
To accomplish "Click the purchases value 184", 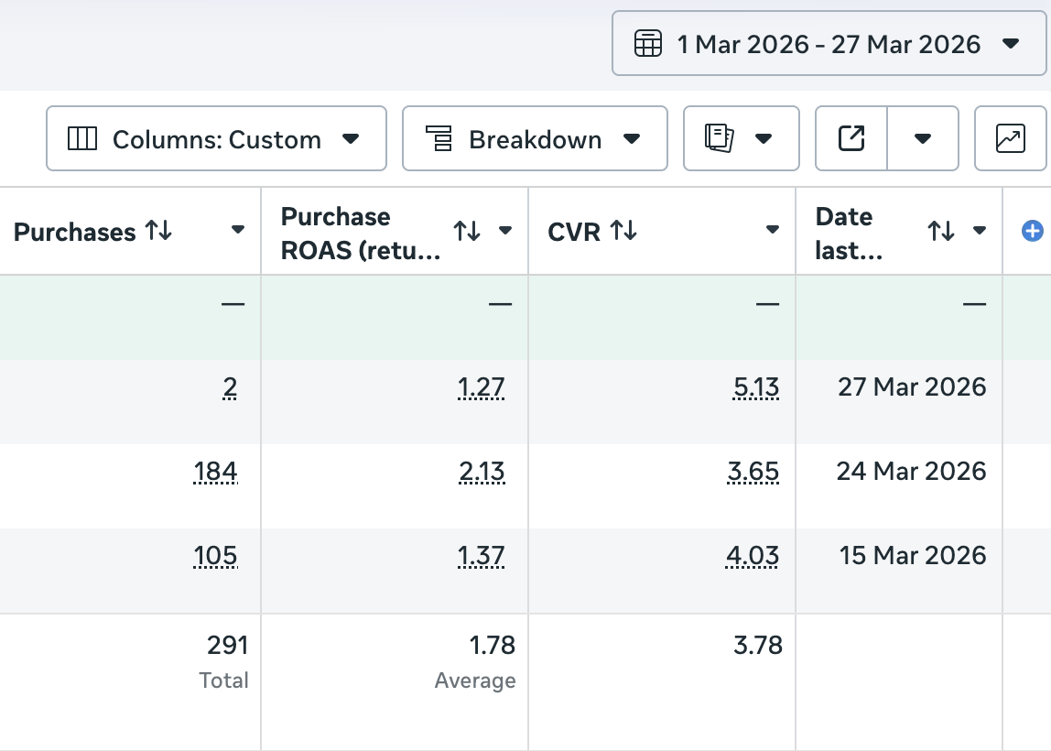I will click(x=215, y=472).
